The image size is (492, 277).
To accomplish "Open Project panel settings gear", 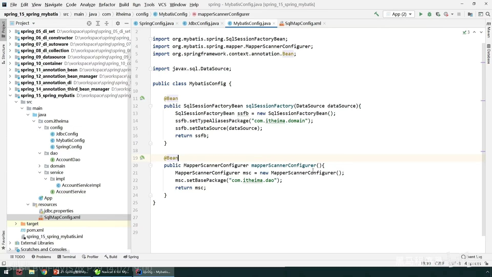I will point(118,23).
